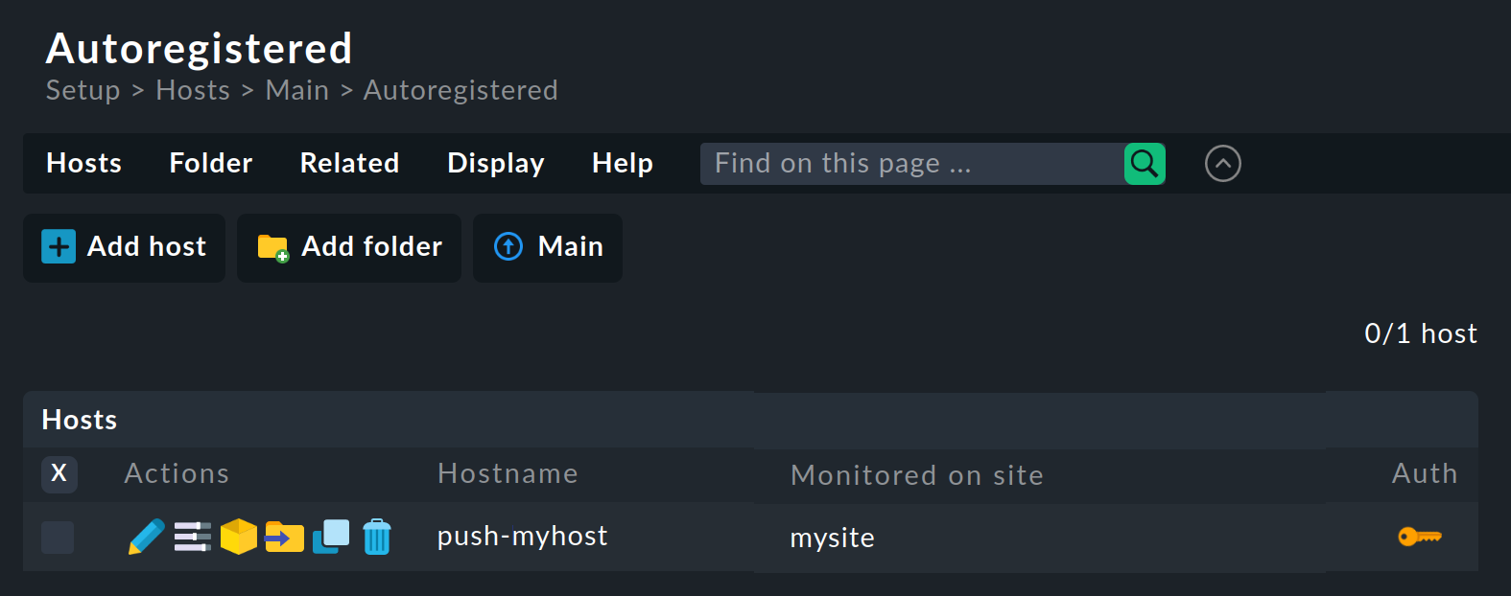Viewport: 1511px width, 596px height.
Task: Click Add host to create a host
Action: [x=124, y=247]
